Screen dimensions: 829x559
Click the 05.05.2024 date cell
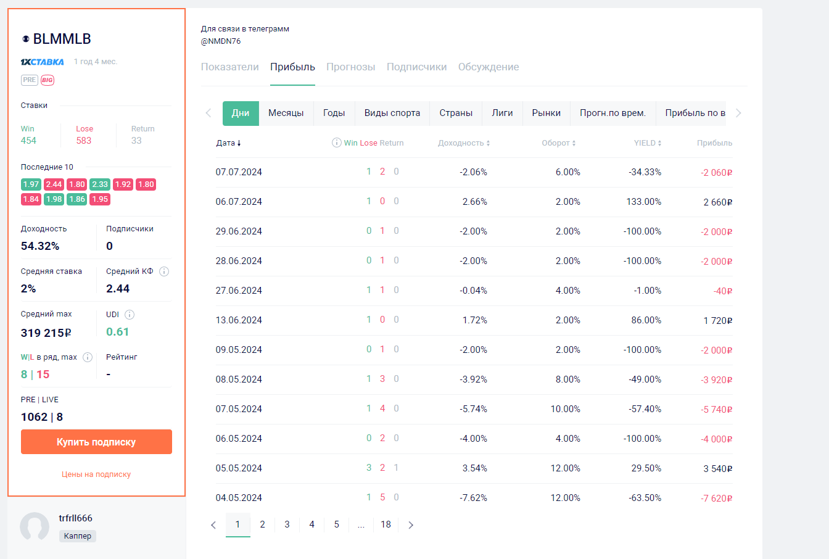239,468
